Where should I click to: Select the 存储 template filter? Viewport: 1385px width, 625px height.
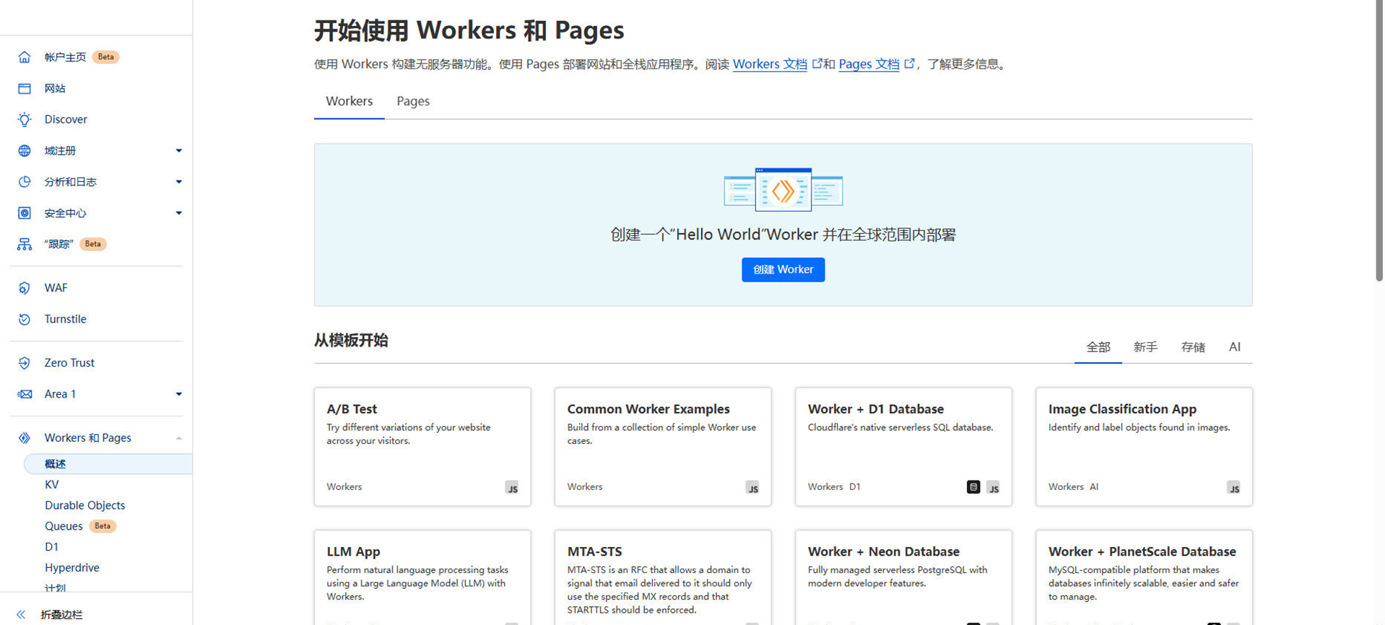pyautogui.click(x=1193, y=347)
